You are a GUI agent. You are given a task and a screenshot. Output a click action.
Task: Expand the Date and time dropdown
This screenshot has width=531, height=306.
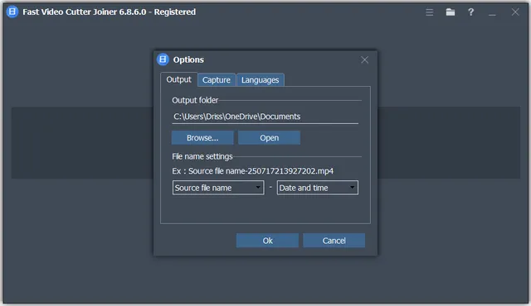[x=317, y=188]
